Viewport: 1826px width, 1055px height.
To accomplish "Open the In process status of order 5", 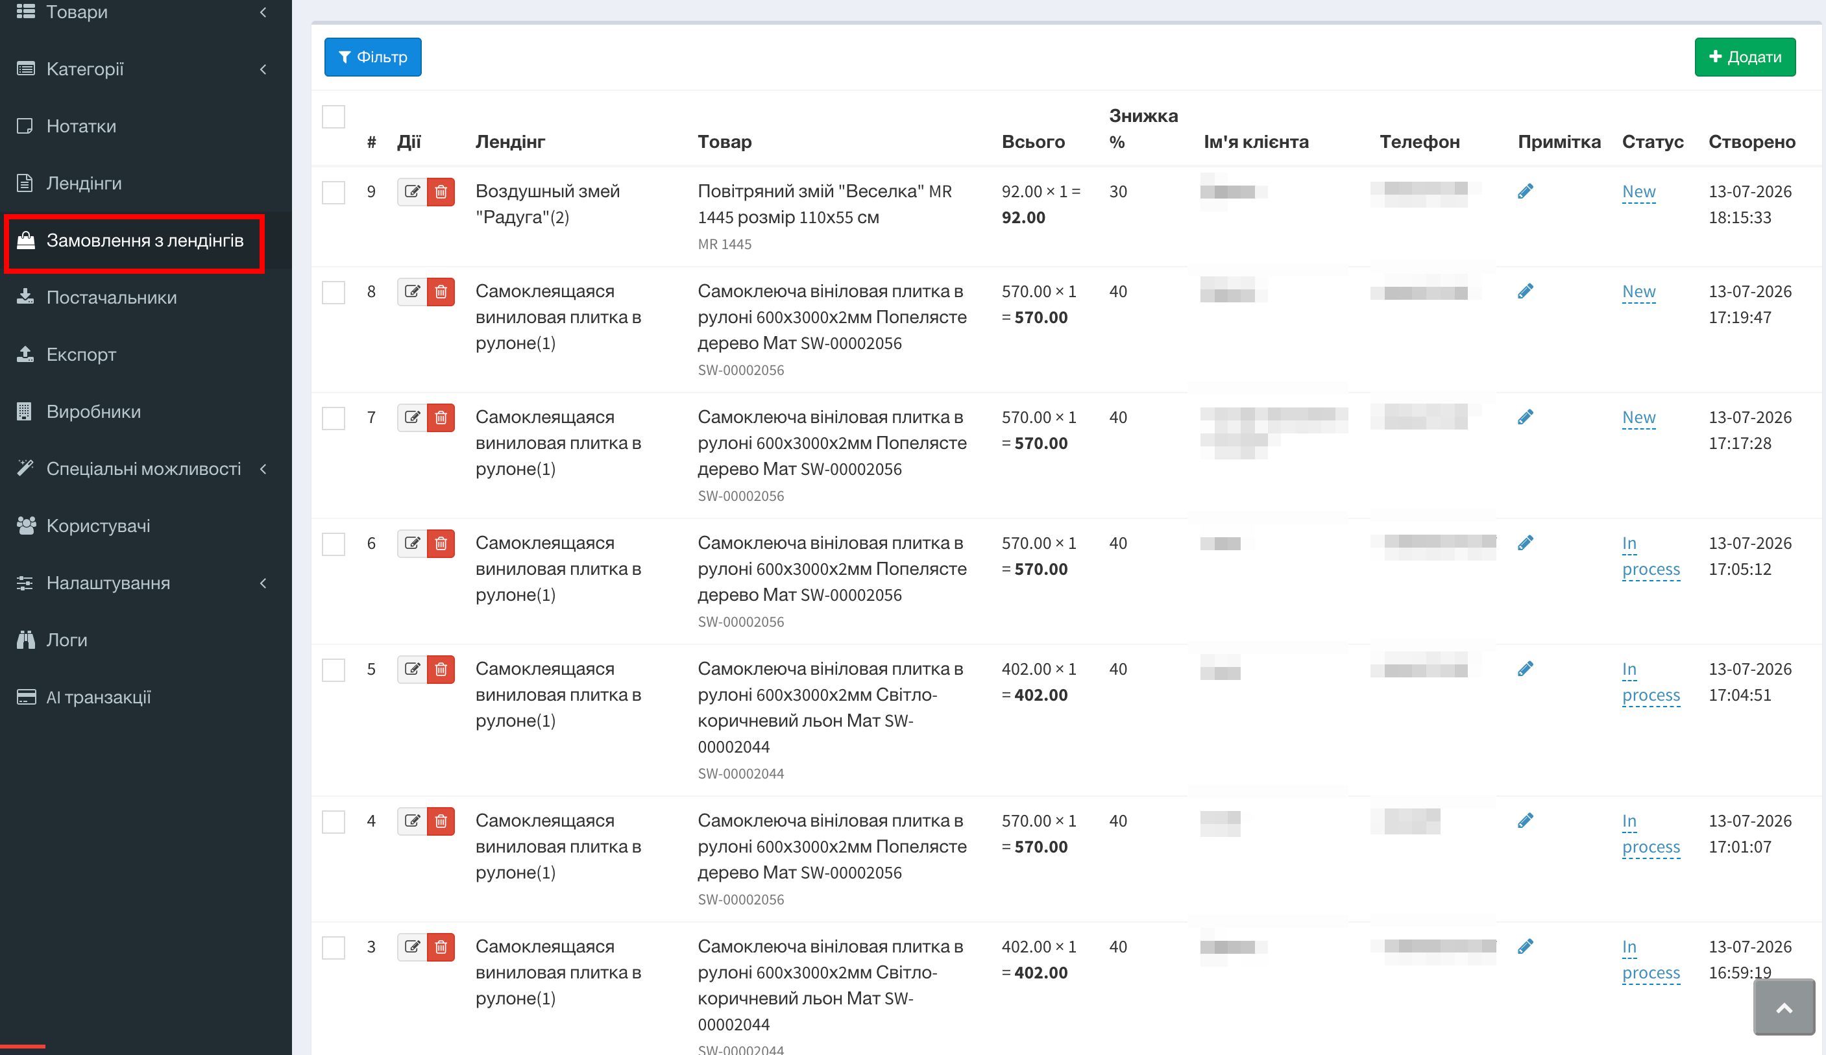I will 1651,683.
